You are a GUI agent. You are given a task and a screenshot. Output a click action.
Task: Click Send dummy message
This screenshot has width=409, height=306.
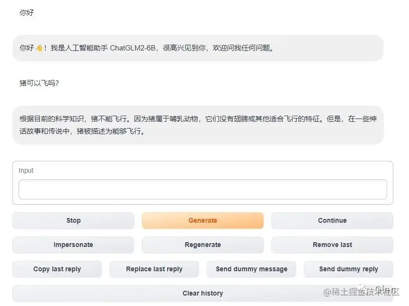(x=251, y=269)
